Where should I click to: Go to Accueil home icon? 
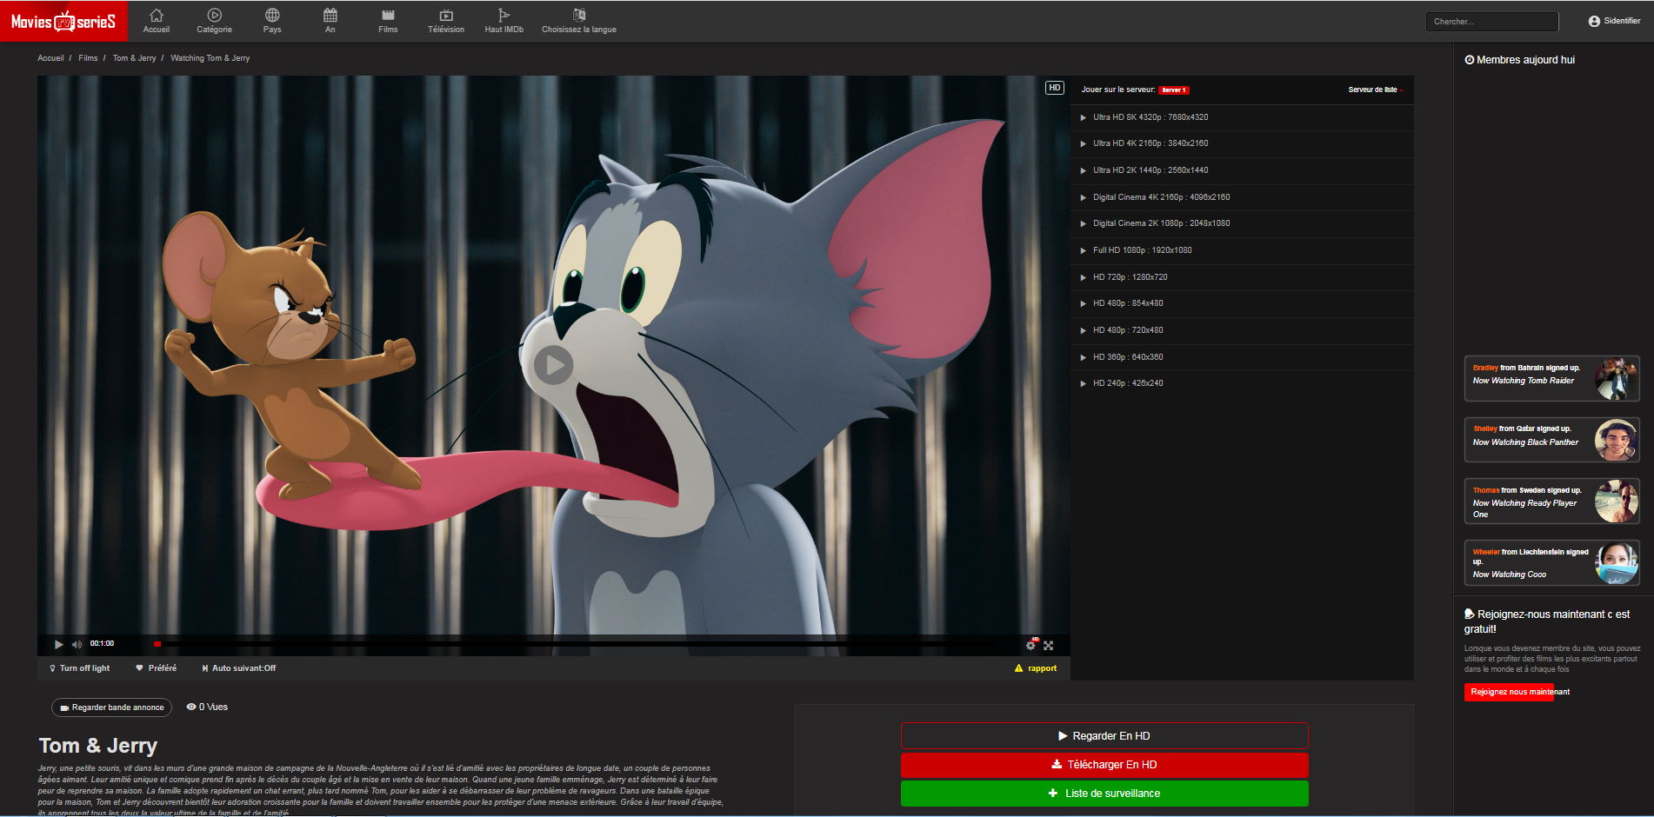157,15
